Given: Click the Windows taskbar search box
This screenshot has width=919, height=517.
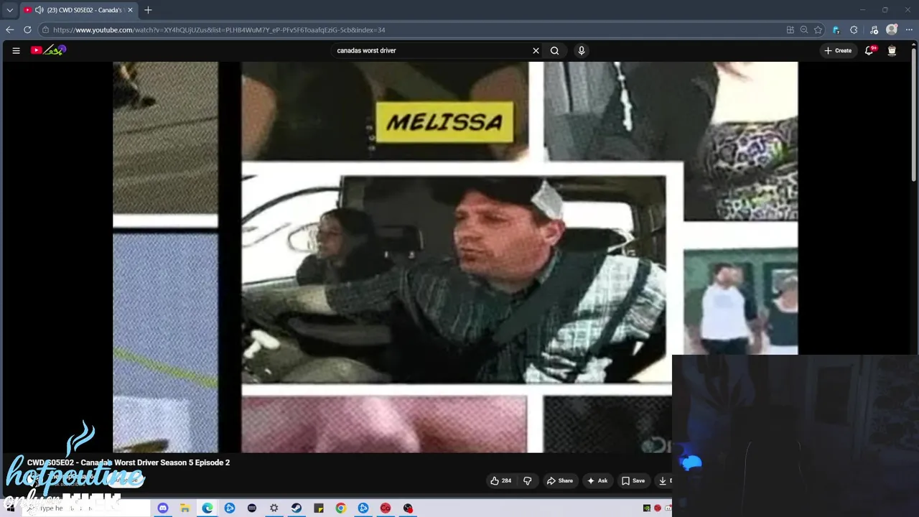Looking at the screenshot, I should [88, 508].
